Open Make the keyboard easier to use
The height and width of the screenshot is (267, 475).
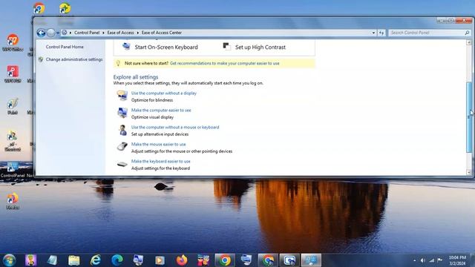pyautogui.click(x=161, y=162)
